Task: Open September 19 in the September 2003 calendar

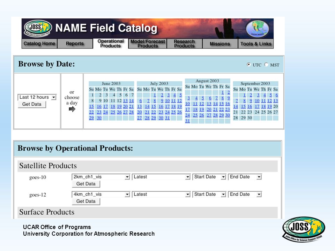Action: (x=270, y=106)
